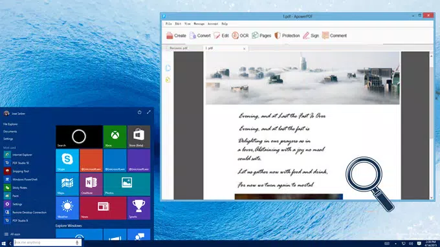Open the Store (Beta) tile

click(138, 137)
